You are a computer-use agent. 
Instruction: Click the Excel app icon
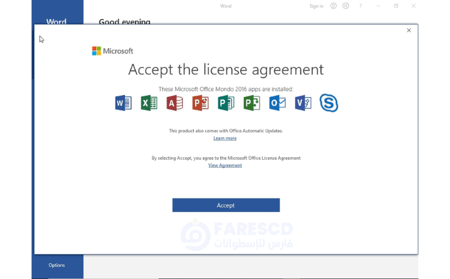pyautogui.click(x=149, y=103)
